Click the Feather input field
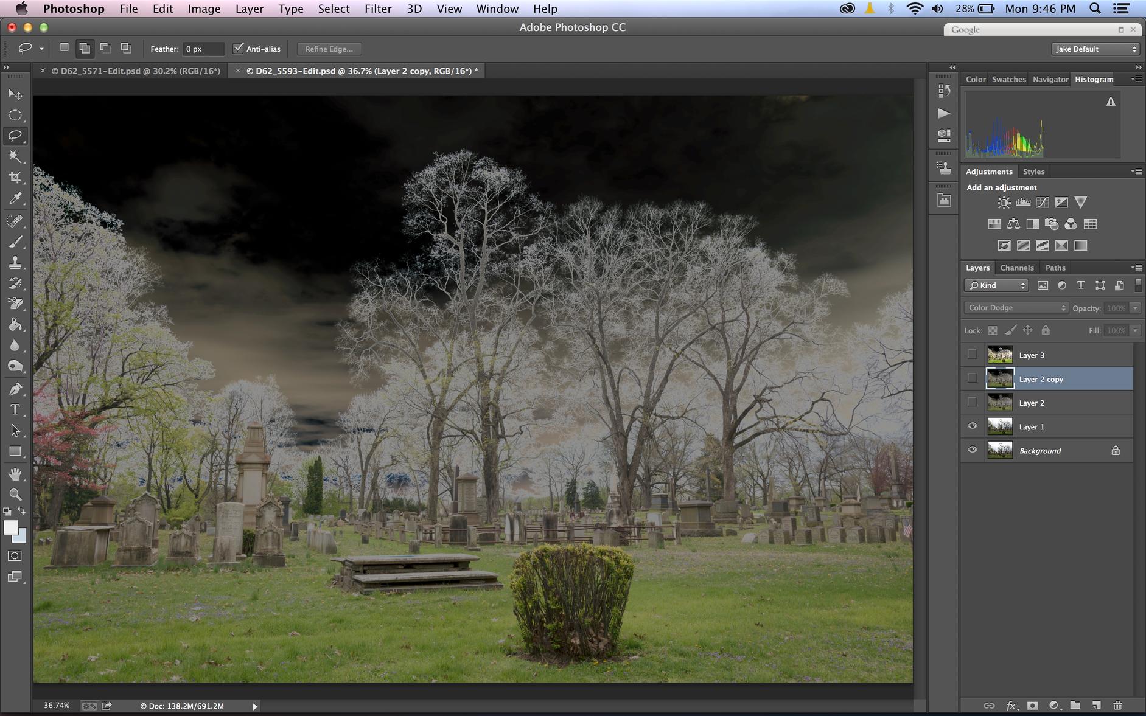 (203, 49)
